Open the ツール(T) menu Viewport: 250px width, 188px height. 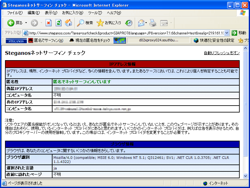click(x=95, y=13)
